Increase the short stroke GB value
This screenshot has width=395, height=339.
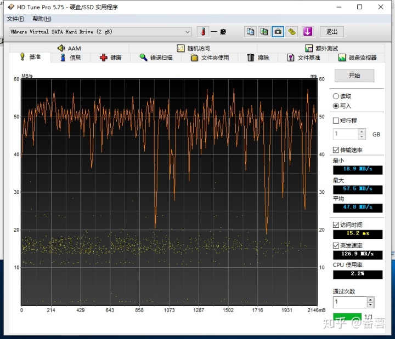pos(362,131)
